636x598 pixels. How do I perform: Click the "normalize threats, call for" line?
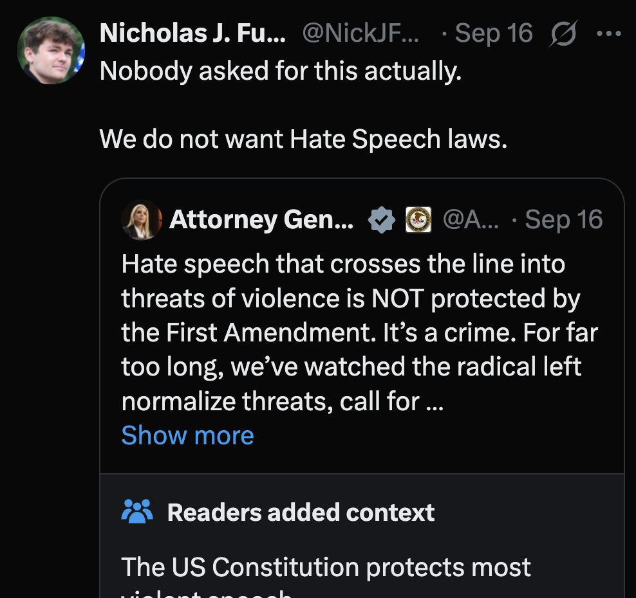coord(271,401)
